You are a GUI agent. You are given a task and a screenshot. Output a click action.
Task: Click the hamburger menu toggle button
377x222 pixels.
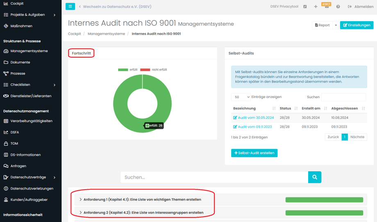click(70, 7)
